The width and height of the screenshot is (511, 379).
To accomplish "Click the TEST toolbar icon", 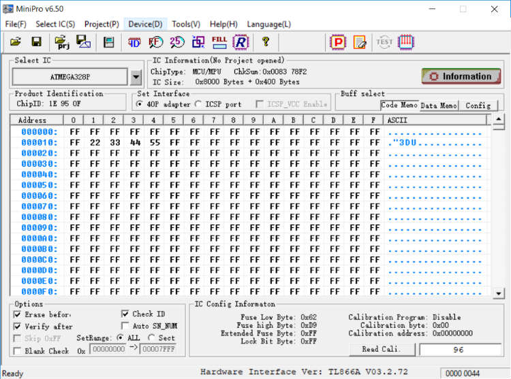I will [x=384, y=42].
